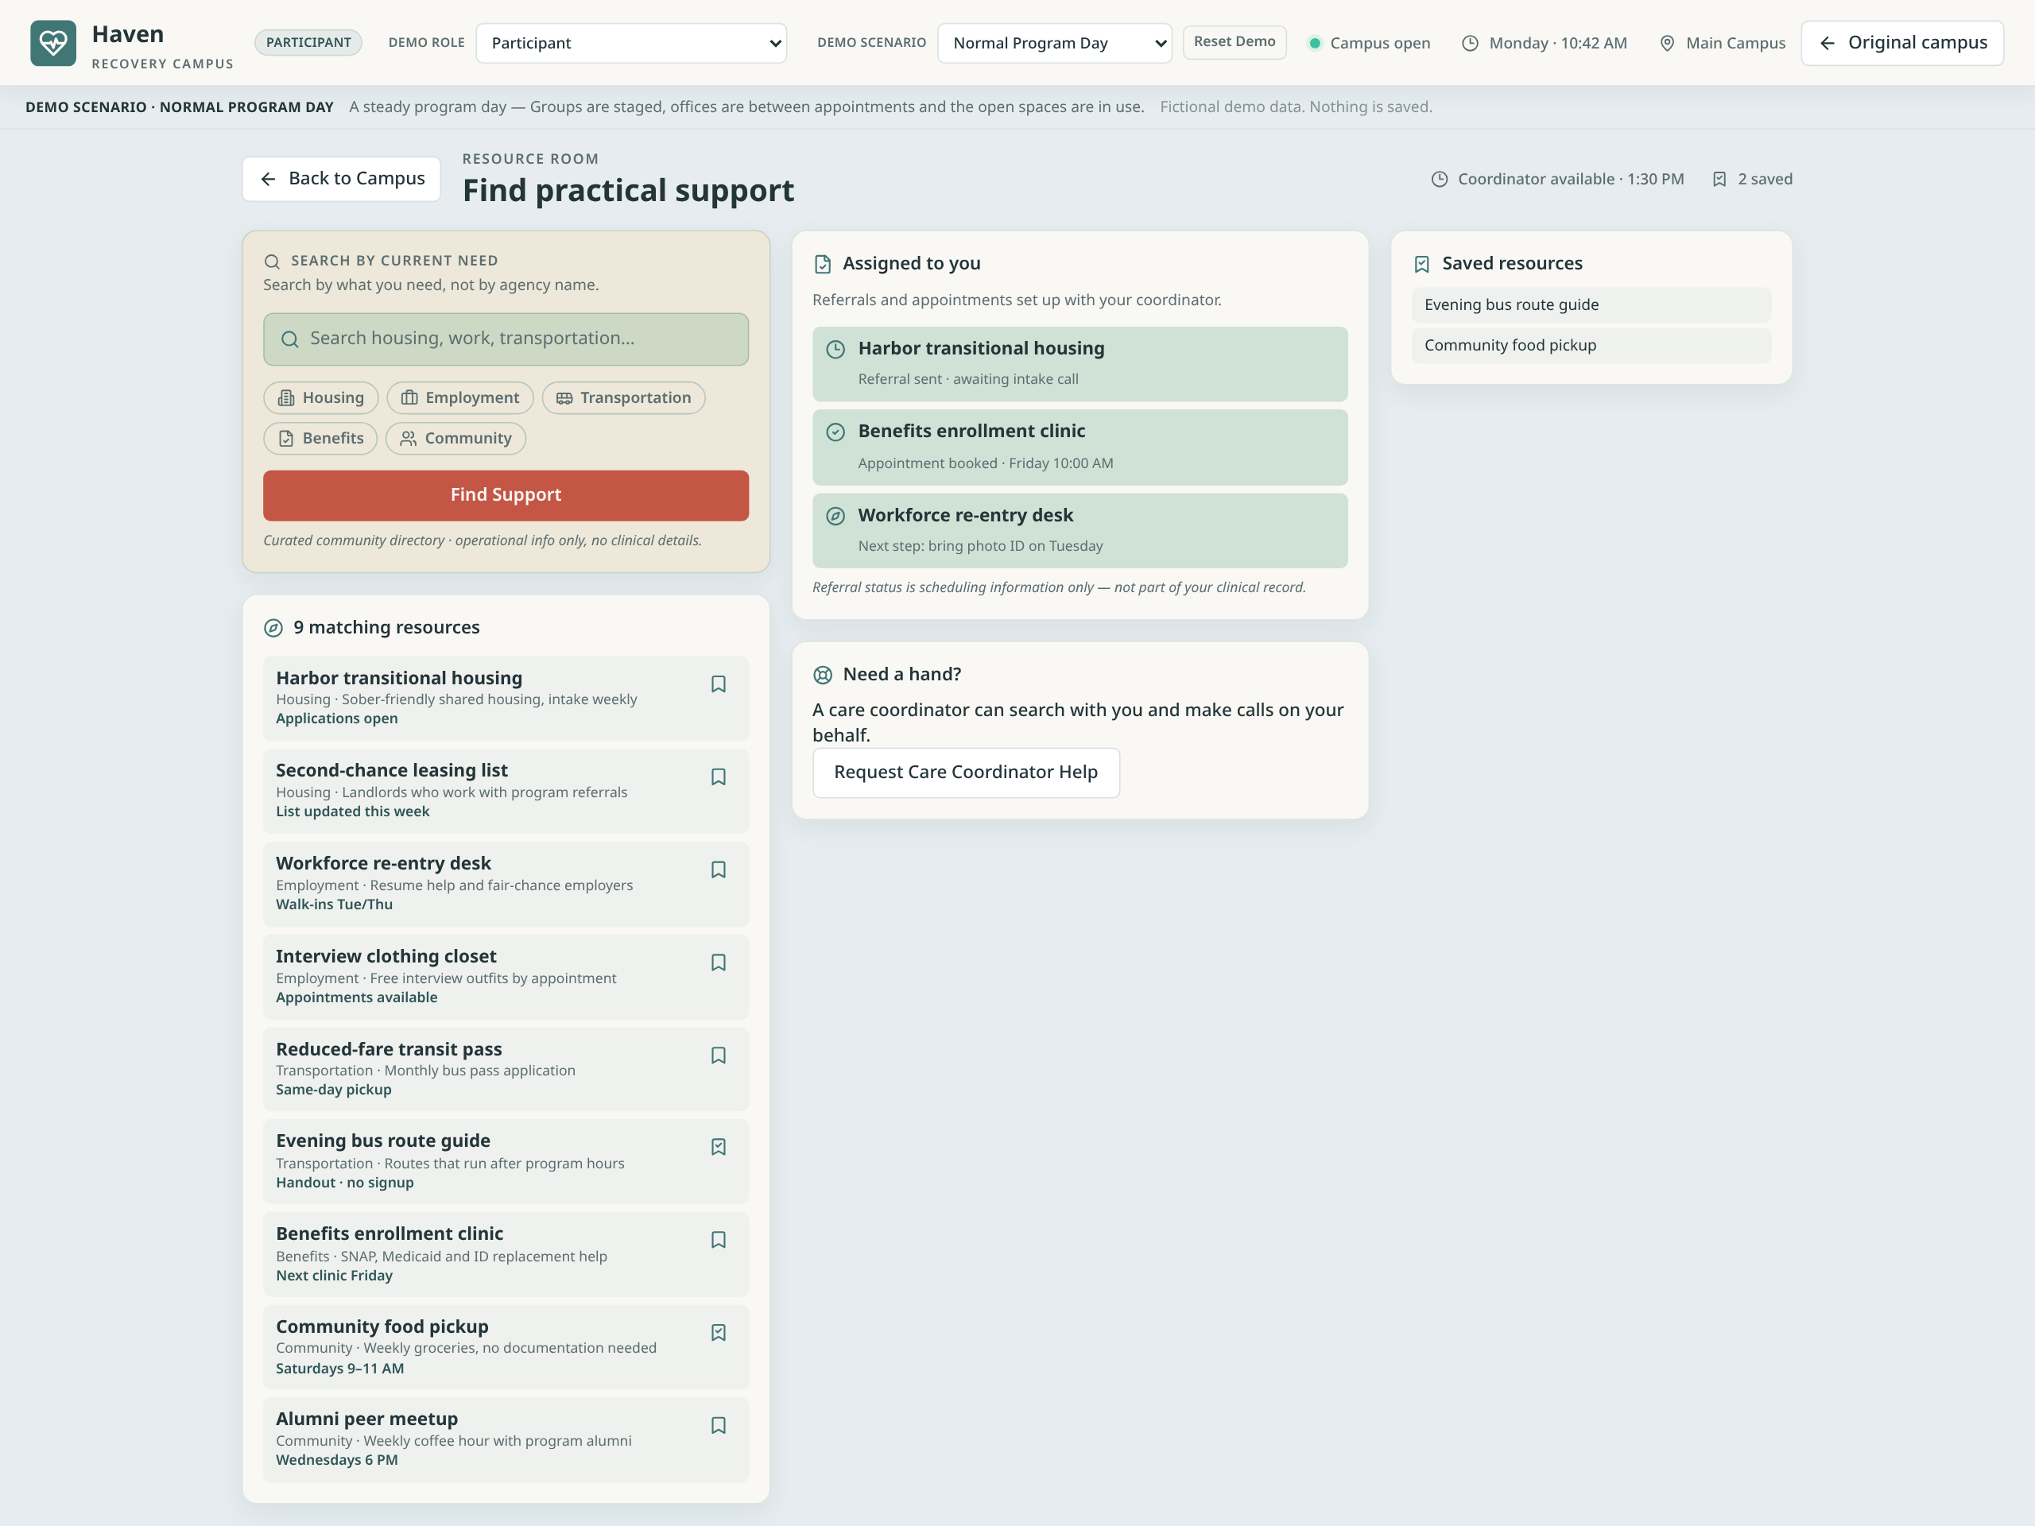Click clock icon beside Monday 10:42 AM
Image resolution: width=2035 pixels, height=1526 pixels.
point(1470,43)
